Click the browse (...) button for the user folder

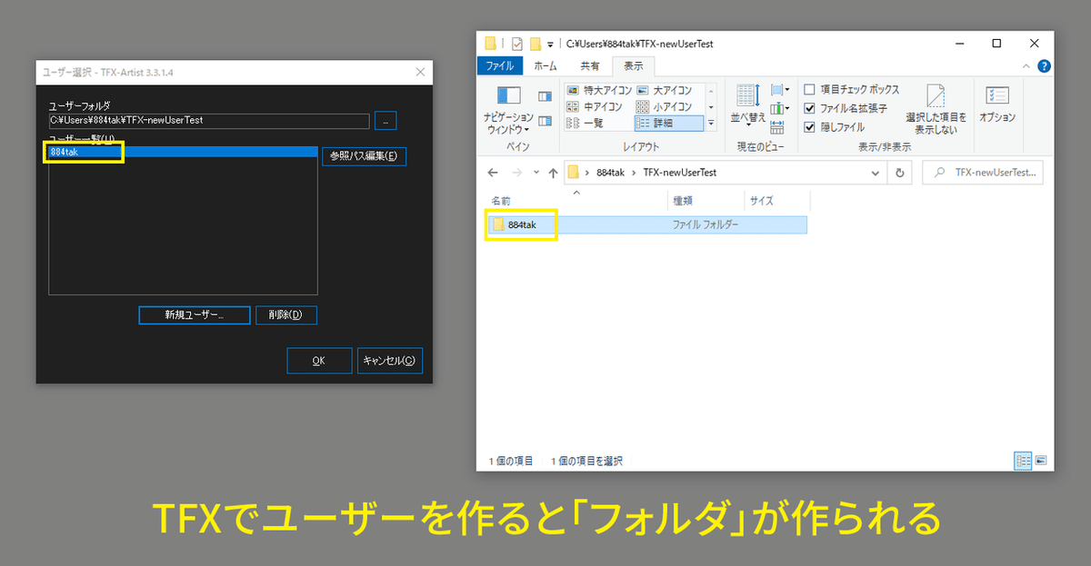coord(385,121)
